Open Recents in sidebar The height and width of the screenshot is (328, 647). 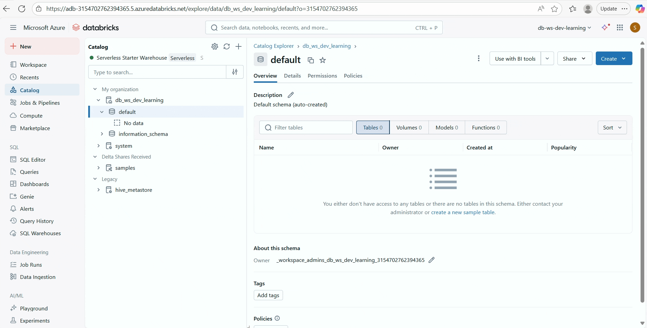(x=42, y=77)
